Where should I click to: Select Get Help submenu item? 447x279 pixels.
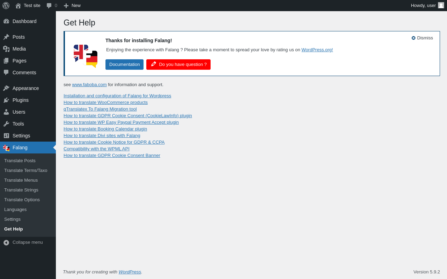pyautogui.click(x=28, y=229)
